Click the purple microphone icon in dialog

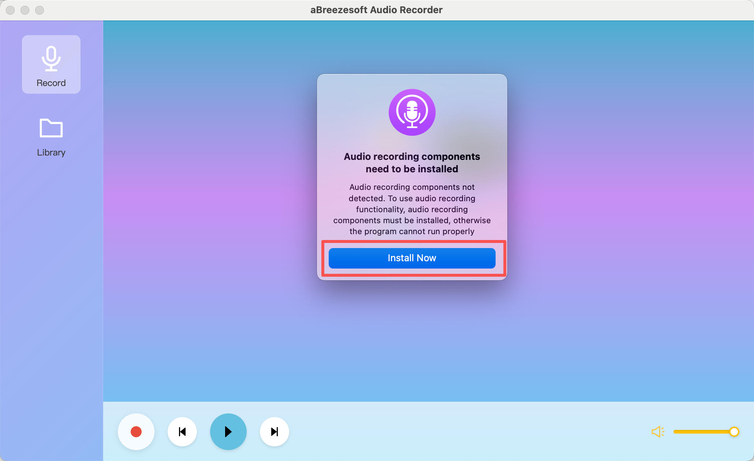tap(412, 112)
